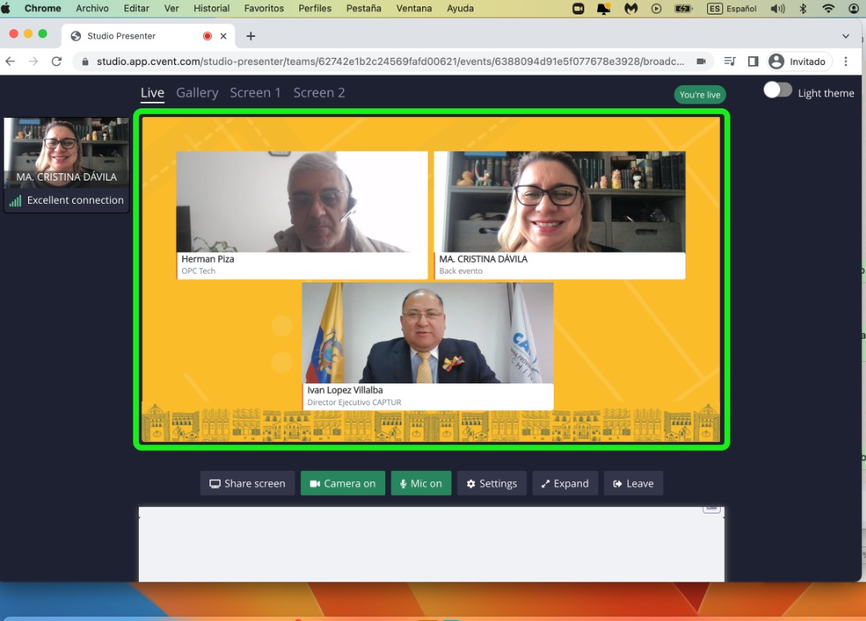866x621 pixels.
Task: Click the user account menu bar icon
Action: tap(853, 8)
